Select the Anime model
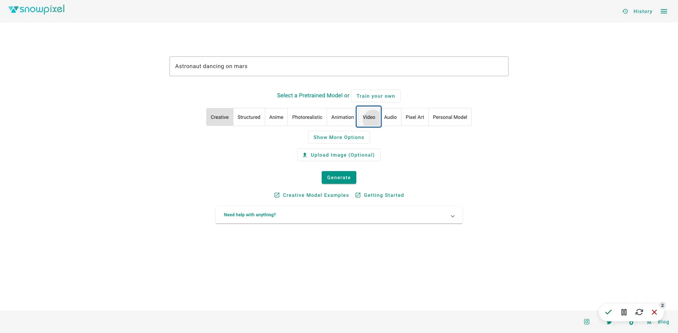678x333 pixels. point(276,117)
